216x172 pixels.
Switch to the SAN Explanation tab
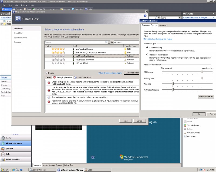pyautogui.click(x=83, y=77)
